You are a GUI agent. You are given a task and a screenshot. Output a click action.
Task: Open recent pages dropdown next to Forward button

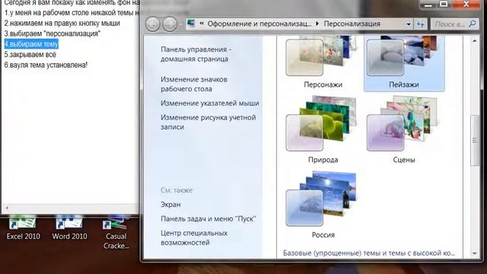click(181, 24)
